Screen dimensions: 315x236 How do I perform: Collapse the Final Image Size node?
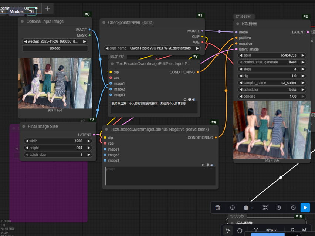click(x=24, y=127)
